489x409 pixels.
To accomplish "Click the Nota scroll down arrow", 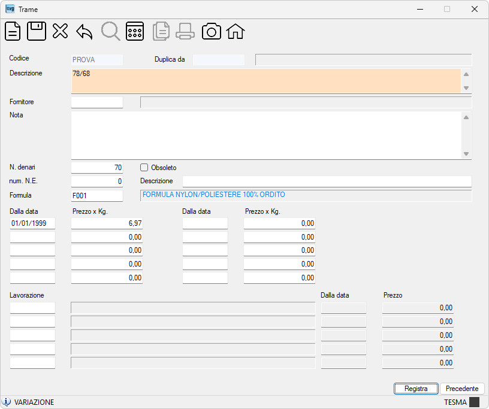I will click(466, 154).
